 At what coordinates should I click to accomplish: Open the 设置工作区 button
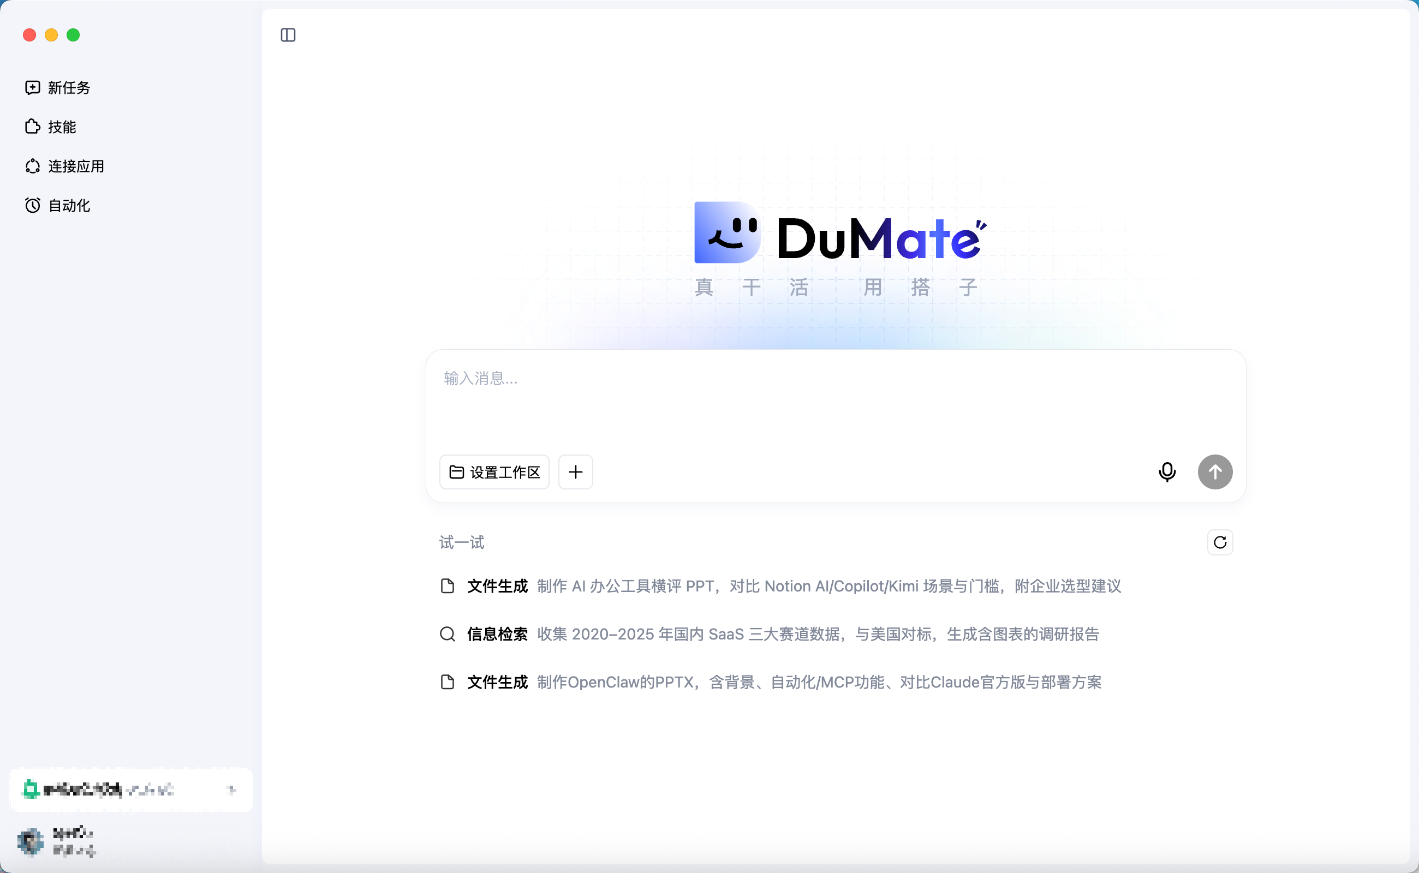pyautogui.click(x=494, y=473)
